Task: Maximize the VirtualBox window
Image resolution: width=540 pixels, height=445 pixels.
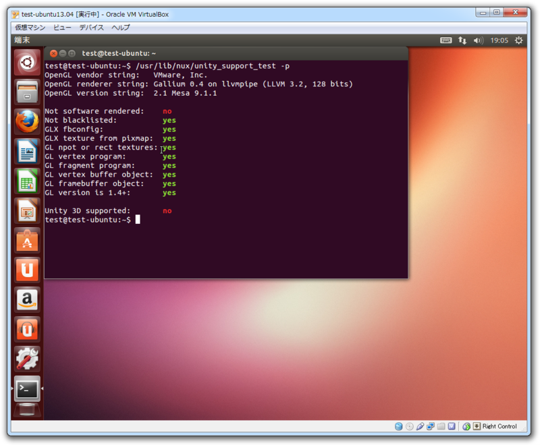Action: tap(496, 13)
